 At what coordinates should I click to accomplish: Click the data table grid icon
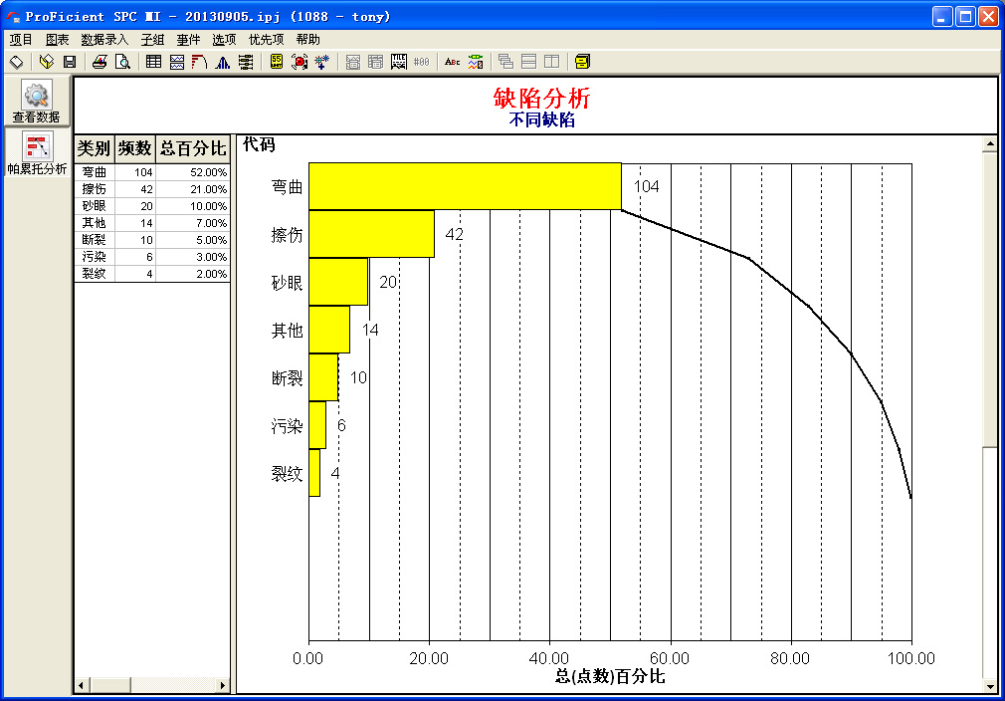click(154, 62)
